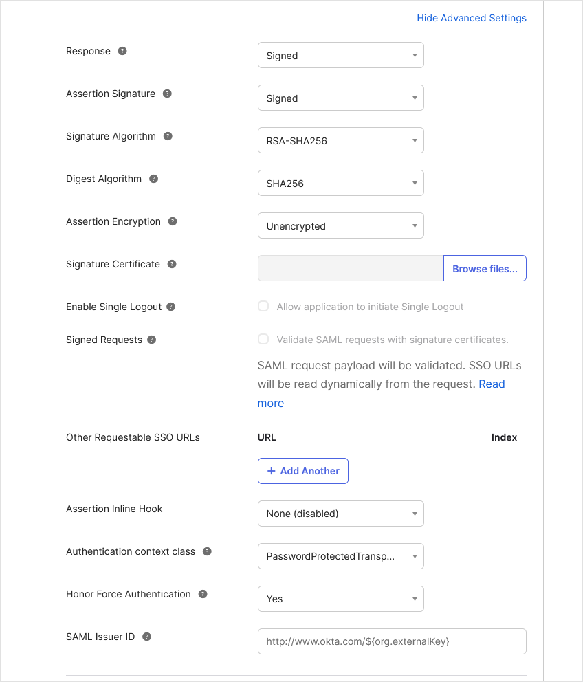Click the help icon for Signature Certificate

coord(171,264)
